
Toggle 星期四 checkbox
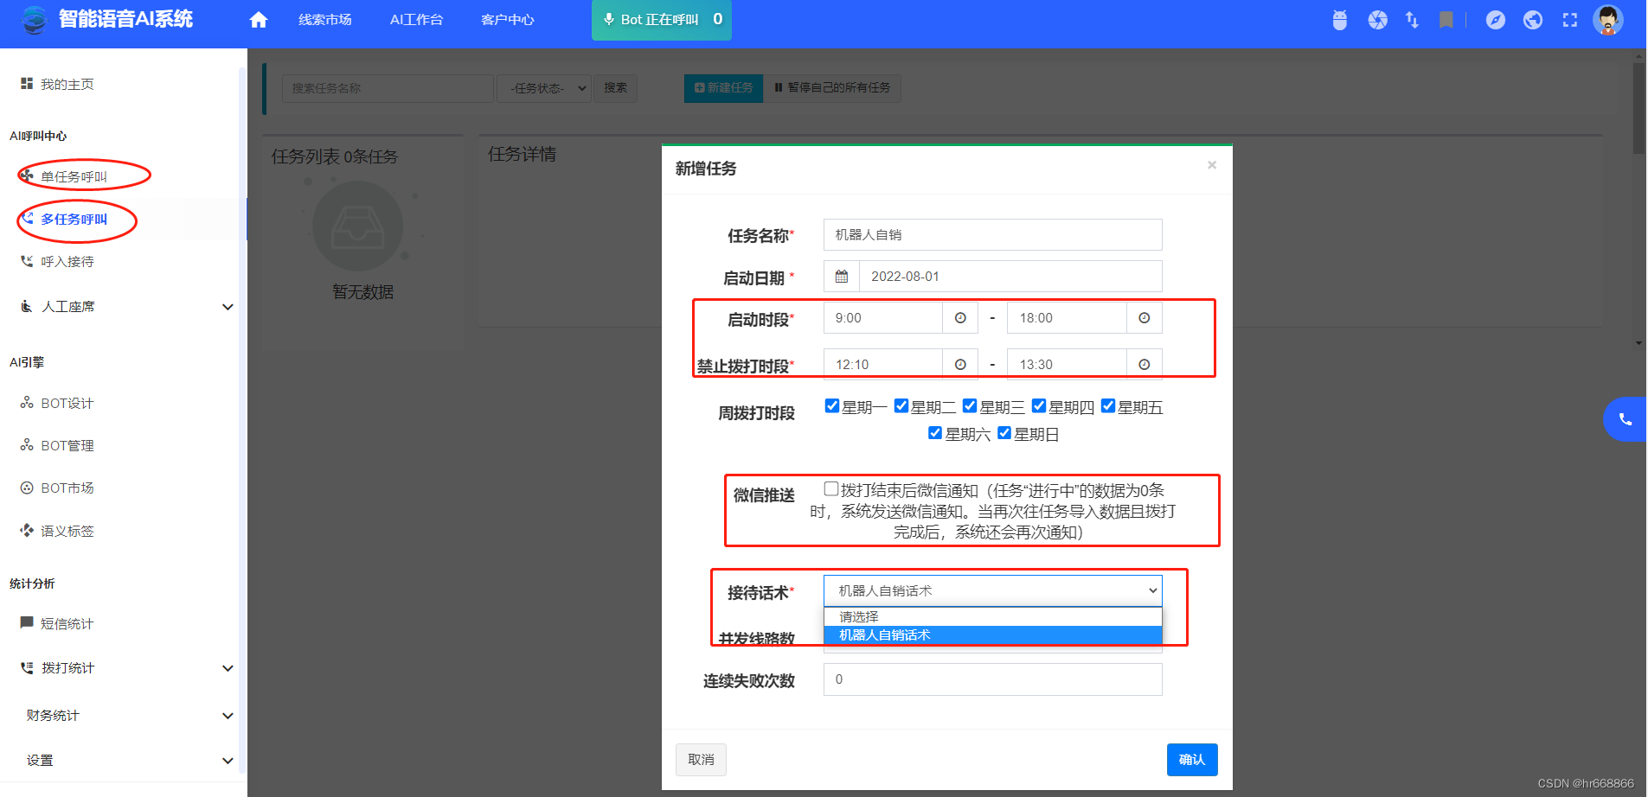tap(1039, 405)
